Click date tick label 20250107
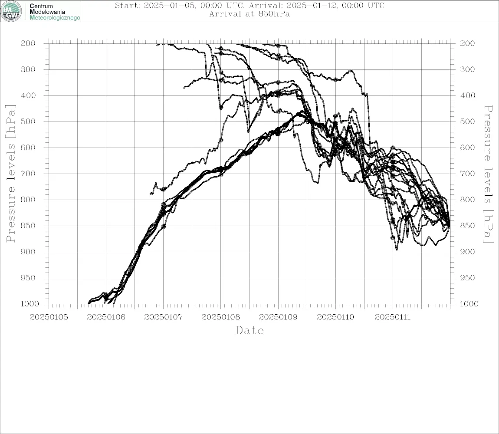 tap(163, 317)
